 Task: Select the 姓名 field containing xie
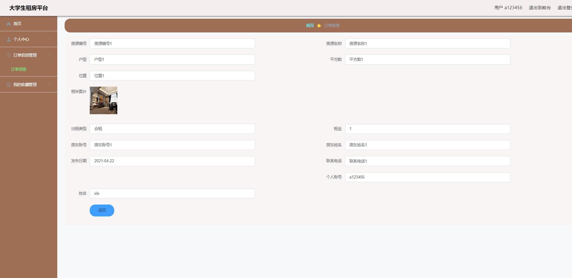coord(172,193)
